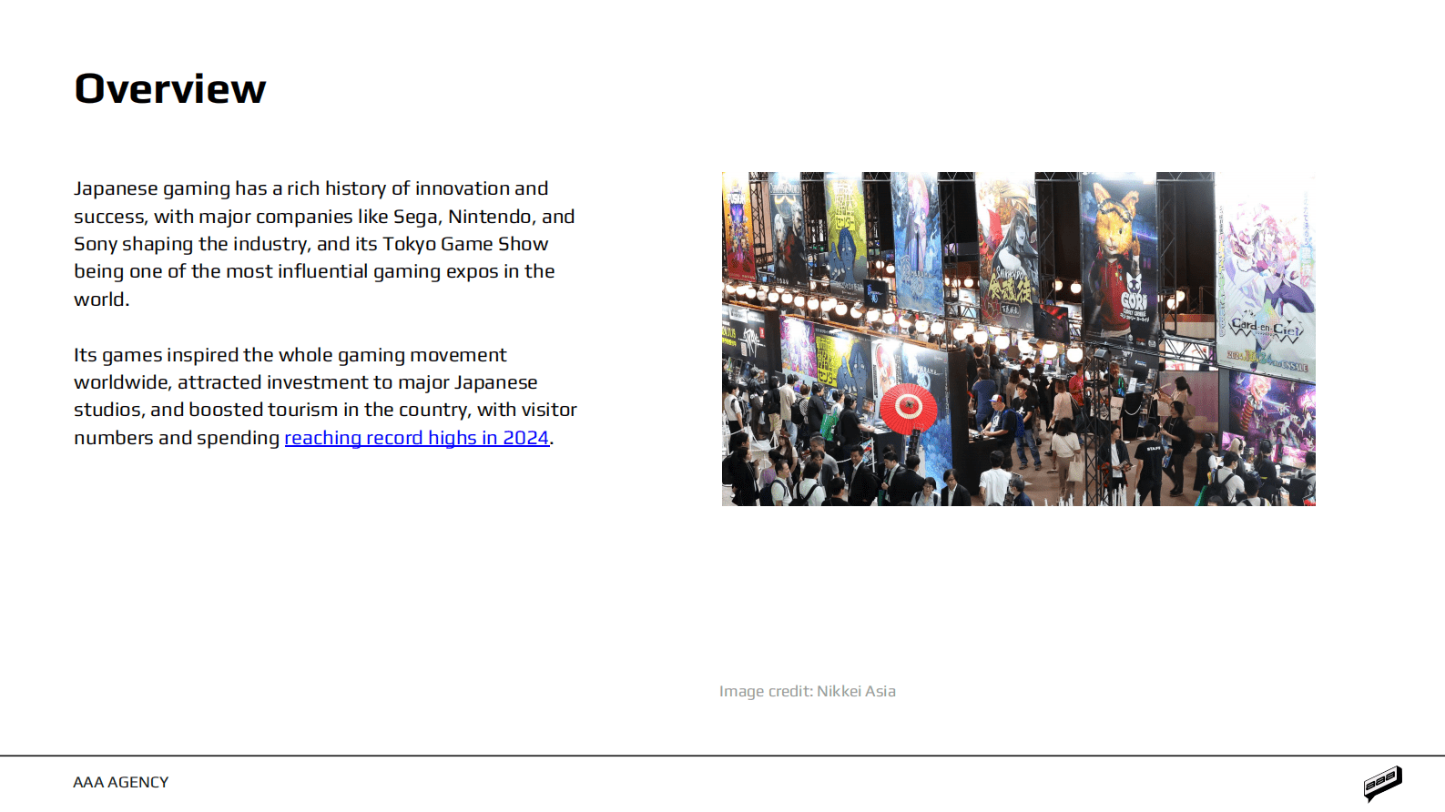Click 'Tokyo Game Show' in the paragraph text
Screen dimensions: 1445x812
tap(464, 244)
